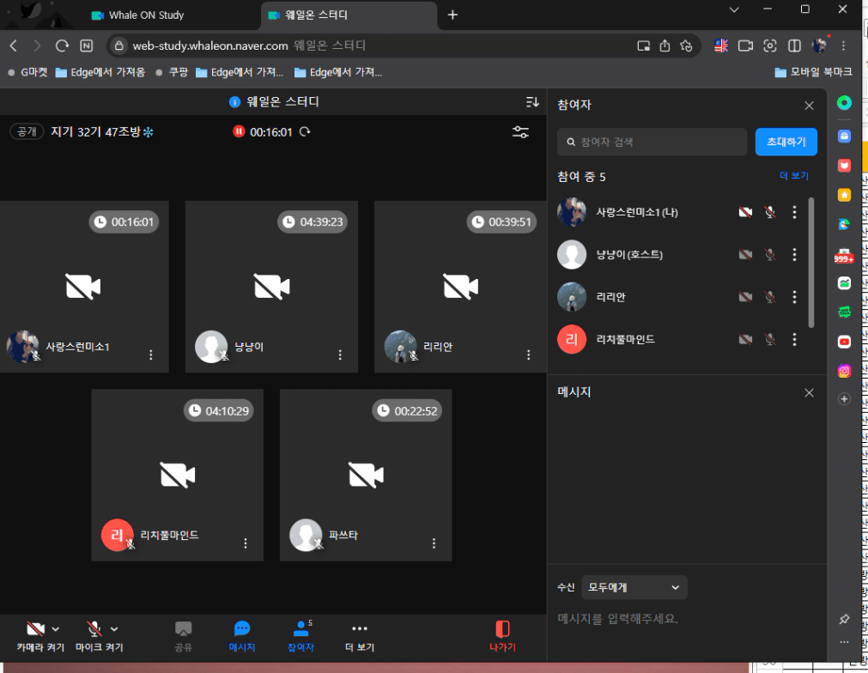Screen dimensions: 868x673
Task: Open options menu for 사랑스런미소1 in list
Action: tap(794, 212)
